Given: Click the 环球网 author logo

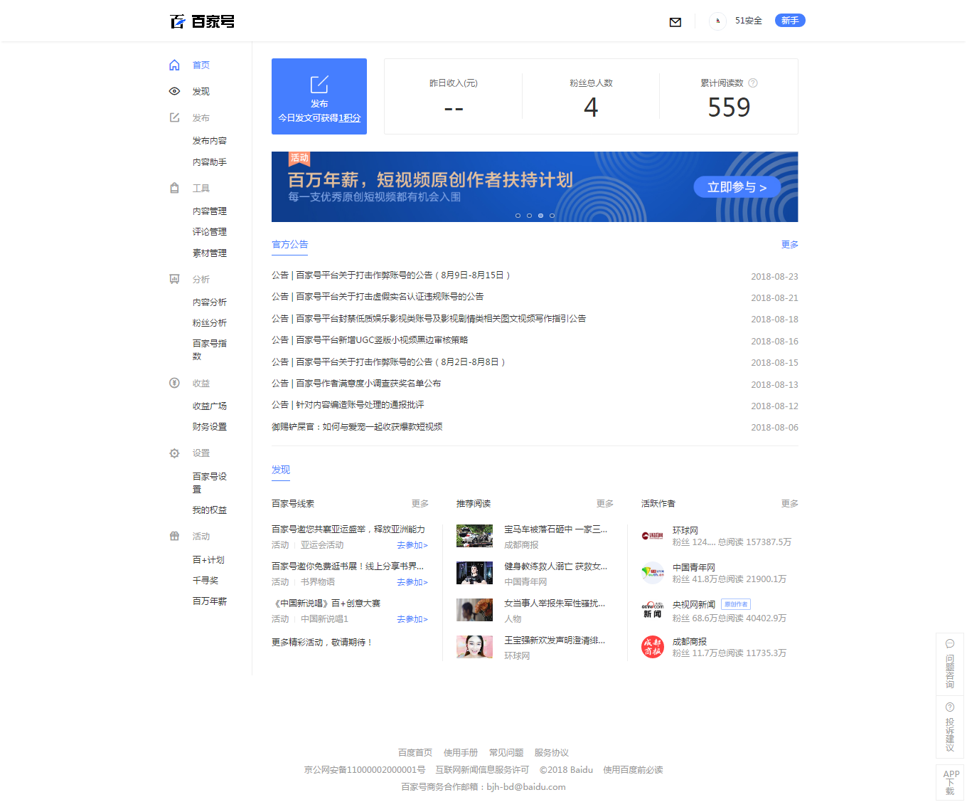Looking at the screenshot, I should tap(653, 536).
